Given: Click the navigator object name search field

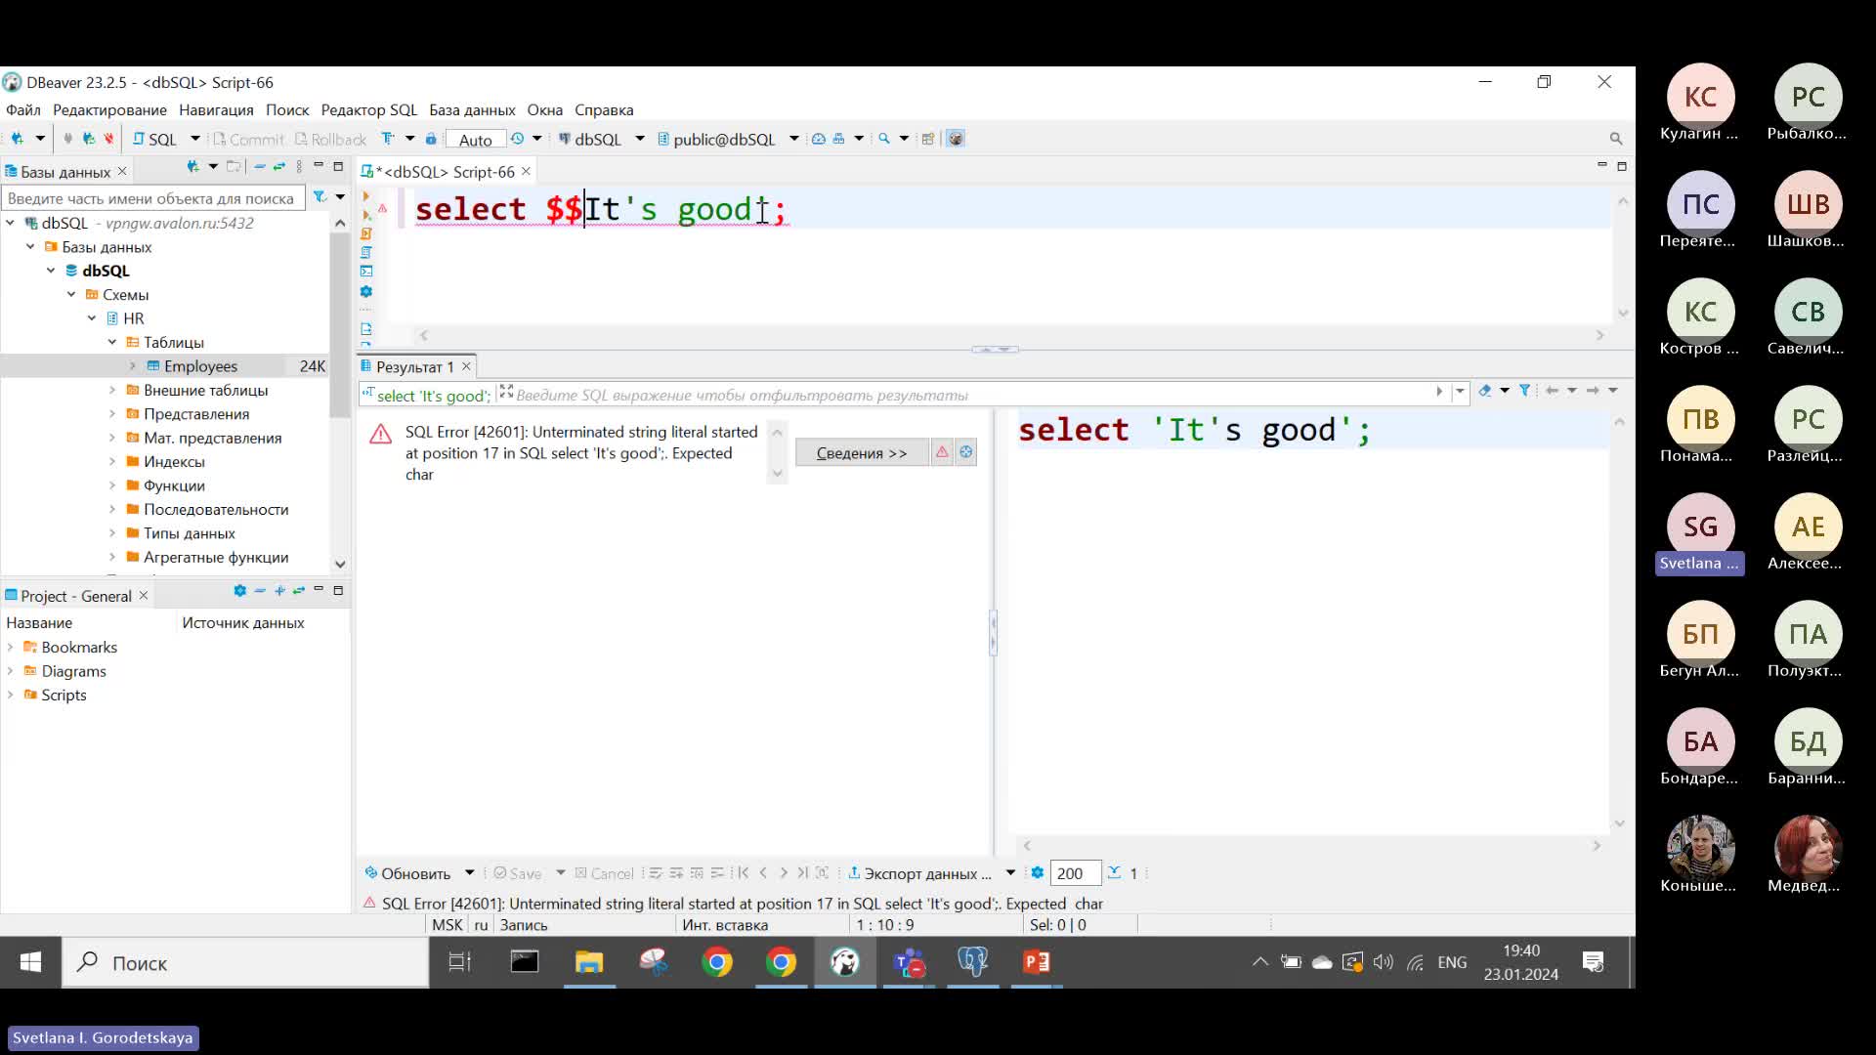Looking at the screenshot, I should pyautogui.click(x=152, y=198).
